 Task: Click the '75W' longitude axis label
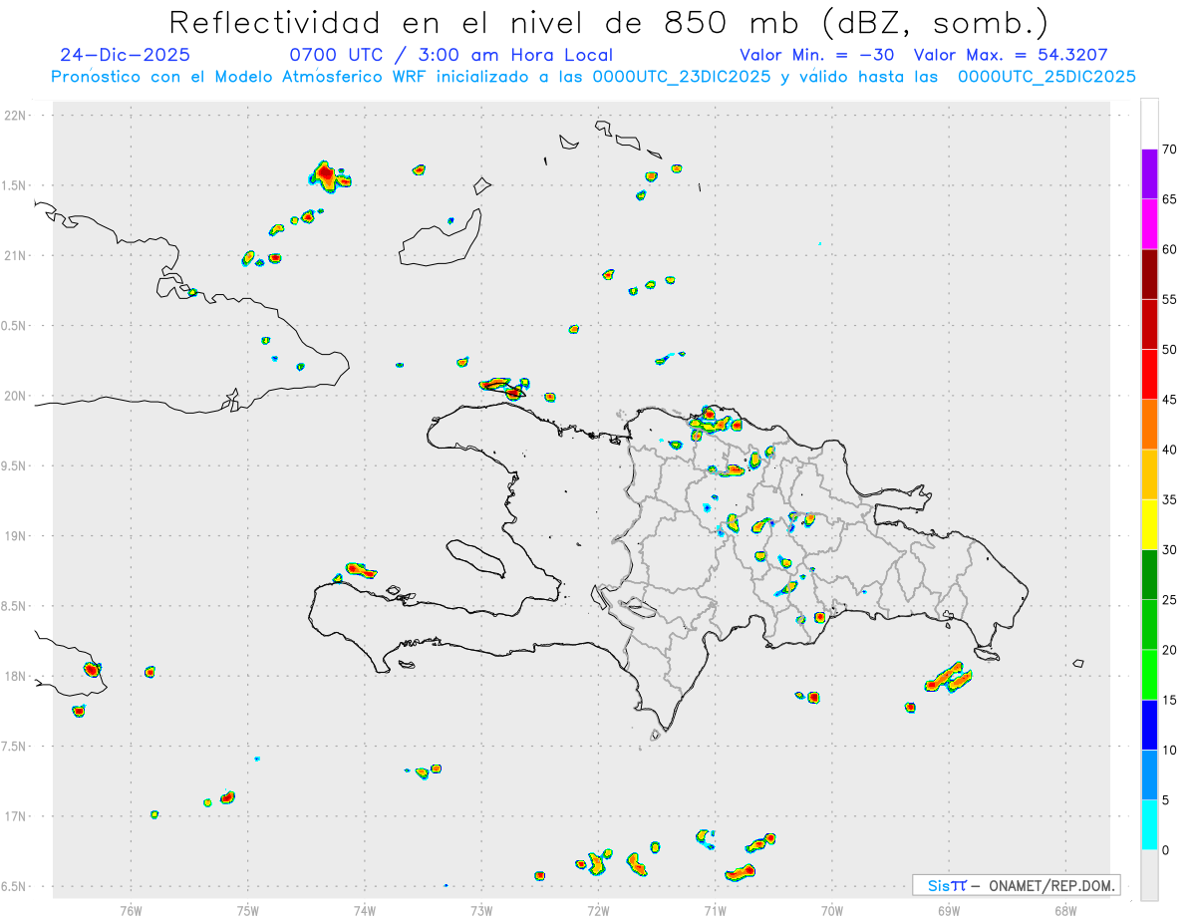[x=248, y=910]
